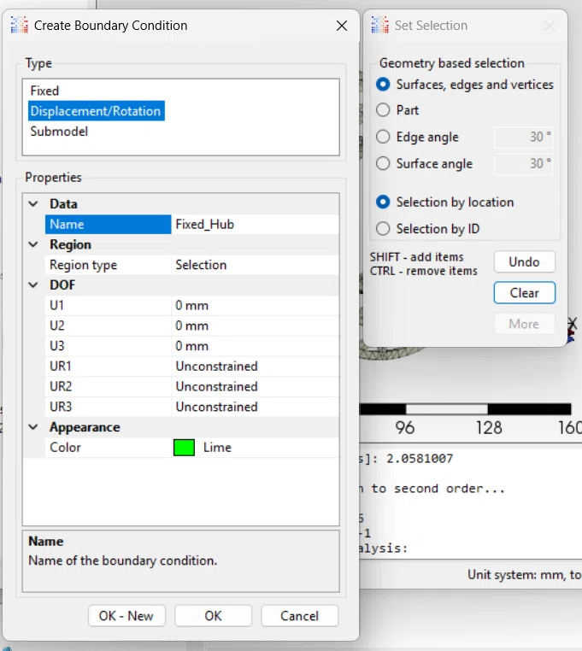Change UR1 Unconstrained value
This screenshot has width=582, height=651.
(x=255, y=367)
